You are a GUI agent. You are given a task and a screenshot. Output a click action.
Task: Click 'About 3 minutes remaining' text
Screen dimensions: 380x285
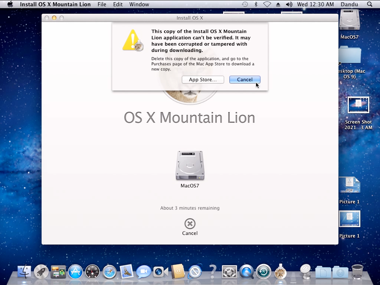(x=190, y=208)
